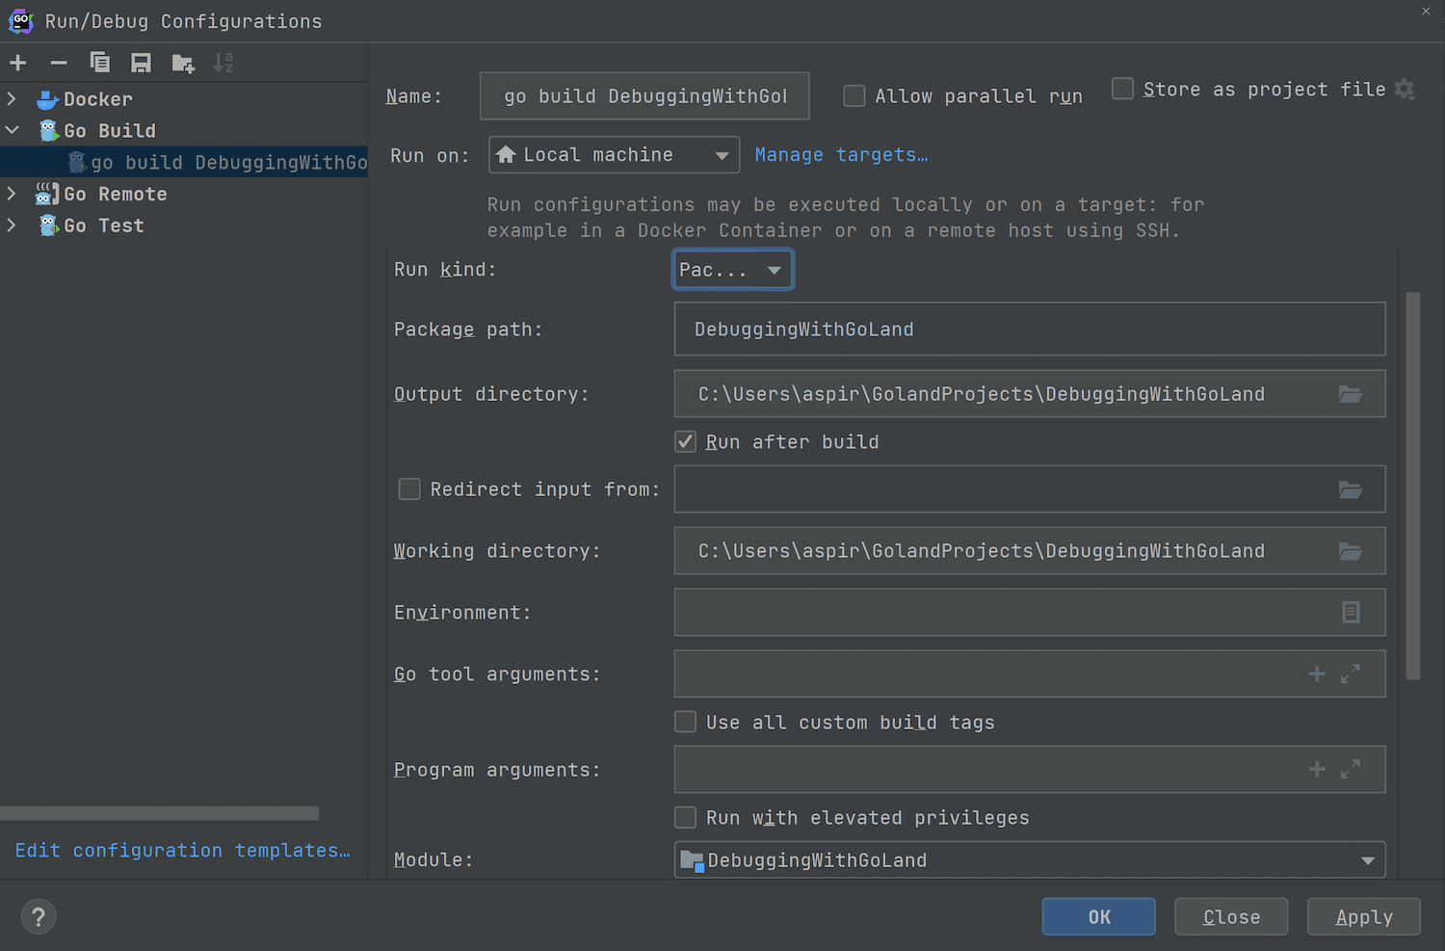Insert macro in Go tool arguments
1445x951 pixels.
pos(1317,674)
